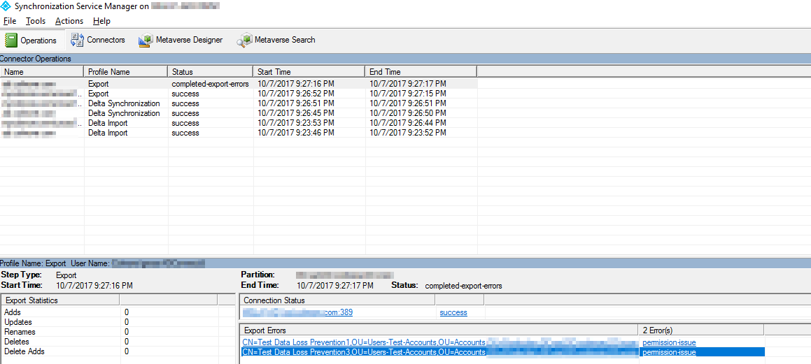
Task: Click the Operations toolbar icon
Action: pos(11,41)
